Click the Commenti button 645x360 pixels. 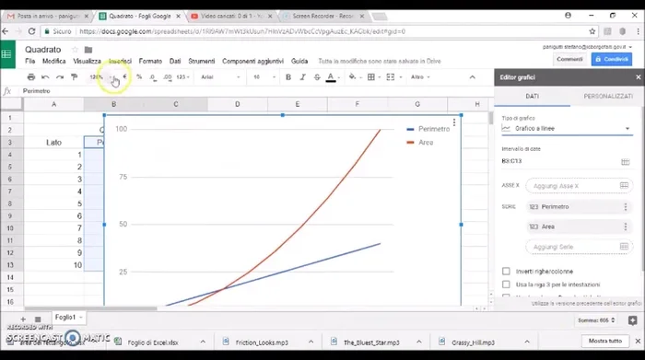569,59
